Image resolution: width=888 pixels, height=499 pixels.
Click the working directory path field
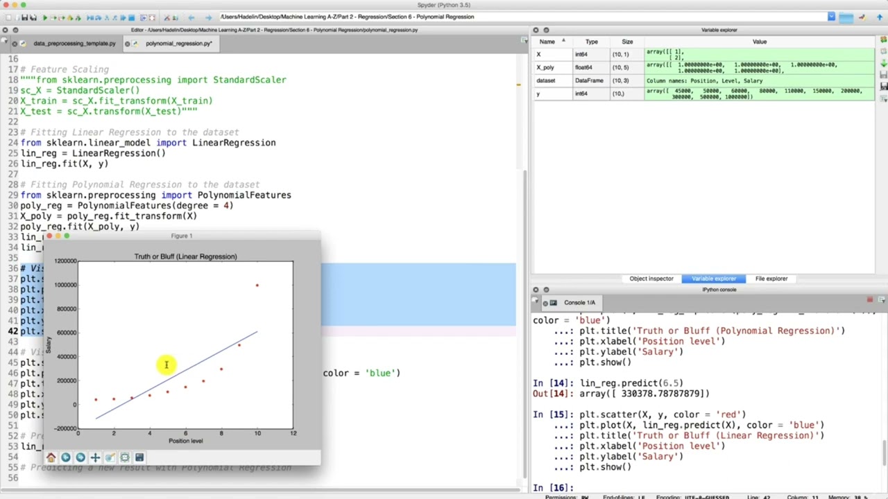click(x=524, y=17)
